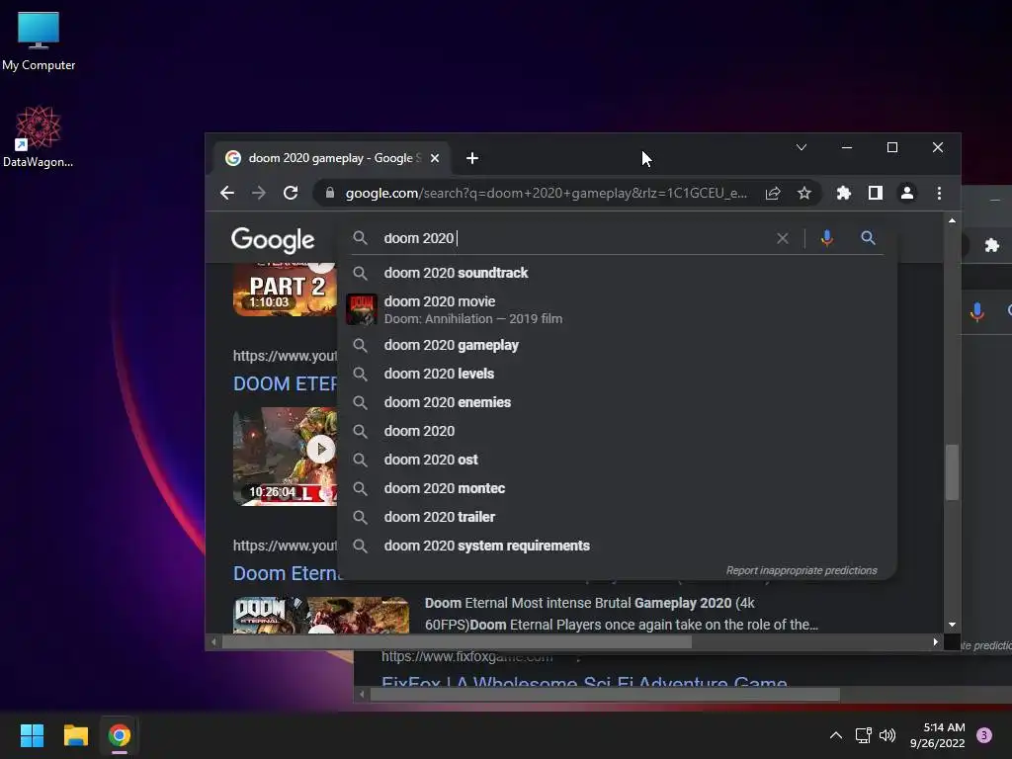This screenshot has height=759, width=1012.
Task: Click the Doom movie poster thumbnail in suggestions
Action: click(362, 309)
